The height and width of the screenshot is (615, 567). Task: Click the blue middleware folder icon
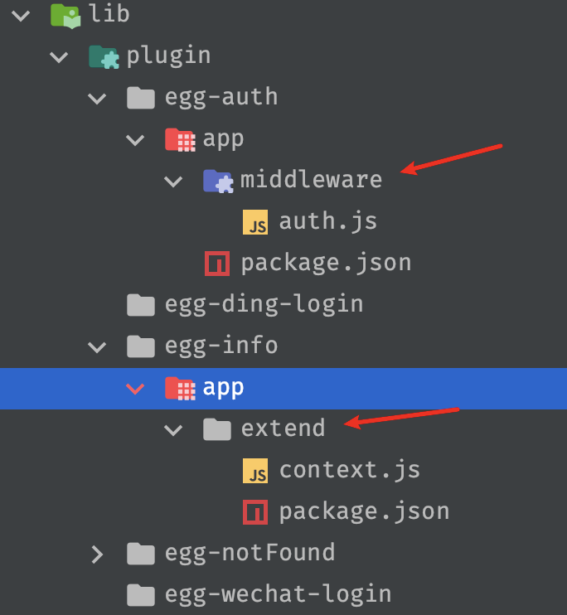coord(217,179)
